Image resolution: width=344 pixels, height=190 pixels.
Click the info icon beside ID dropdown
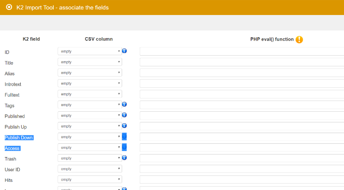[124, 51]
